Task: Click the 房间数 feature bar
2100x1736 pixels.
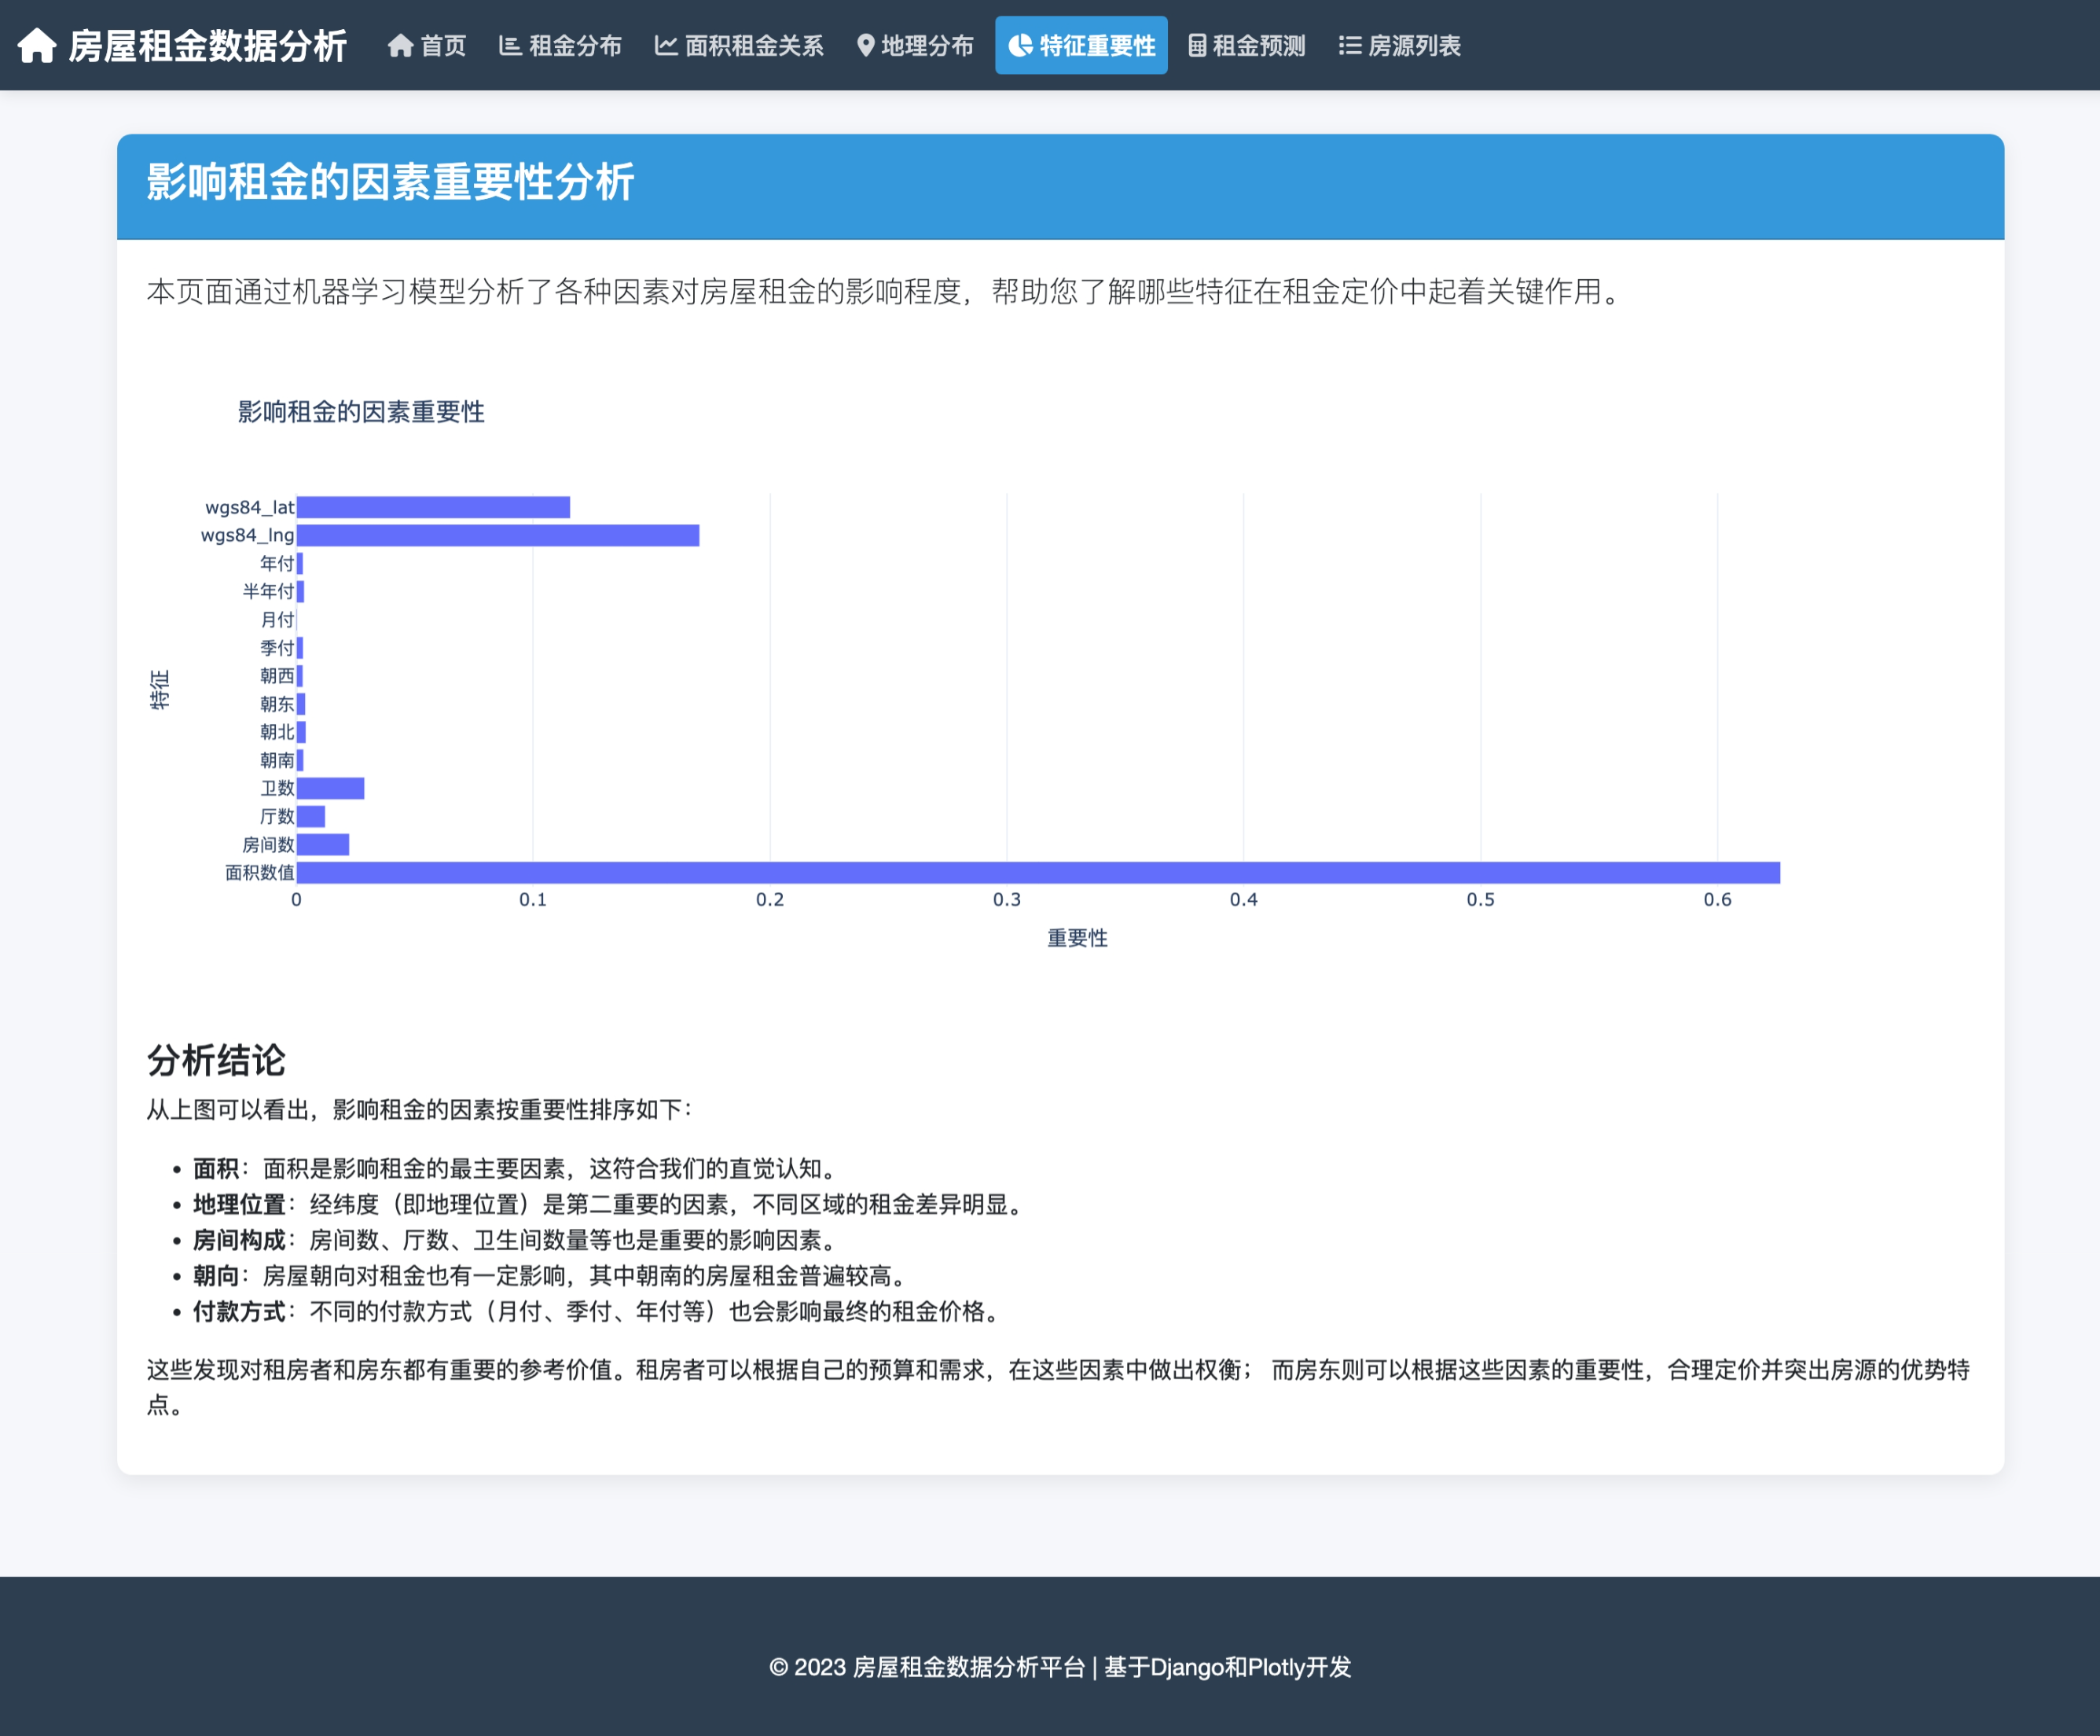Action: coord(323,845)
